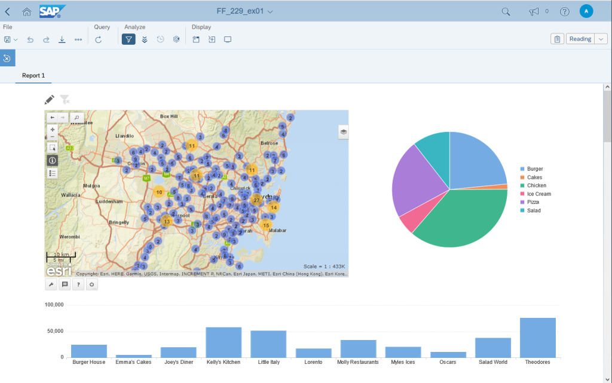The image size is (612, 383).
Task: Click the rectangular selection tool on the map
Action: [x=52, y=147]
